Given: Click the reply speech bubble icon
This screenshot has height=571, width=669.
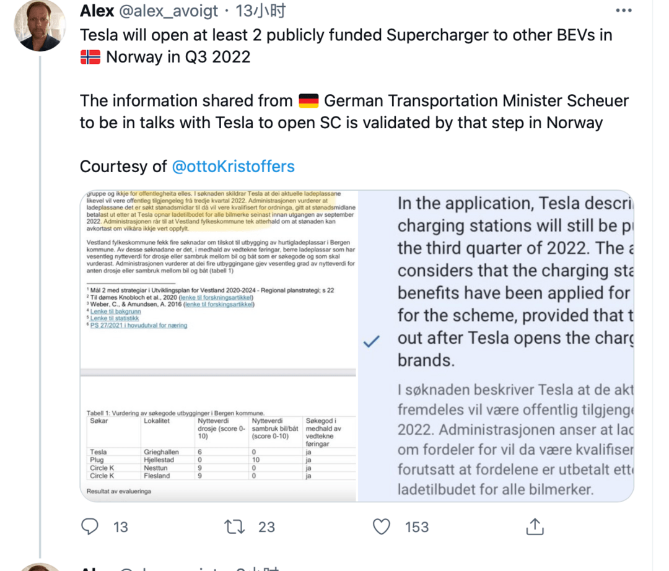Looking at the screenshot, I should click(90, 526).
